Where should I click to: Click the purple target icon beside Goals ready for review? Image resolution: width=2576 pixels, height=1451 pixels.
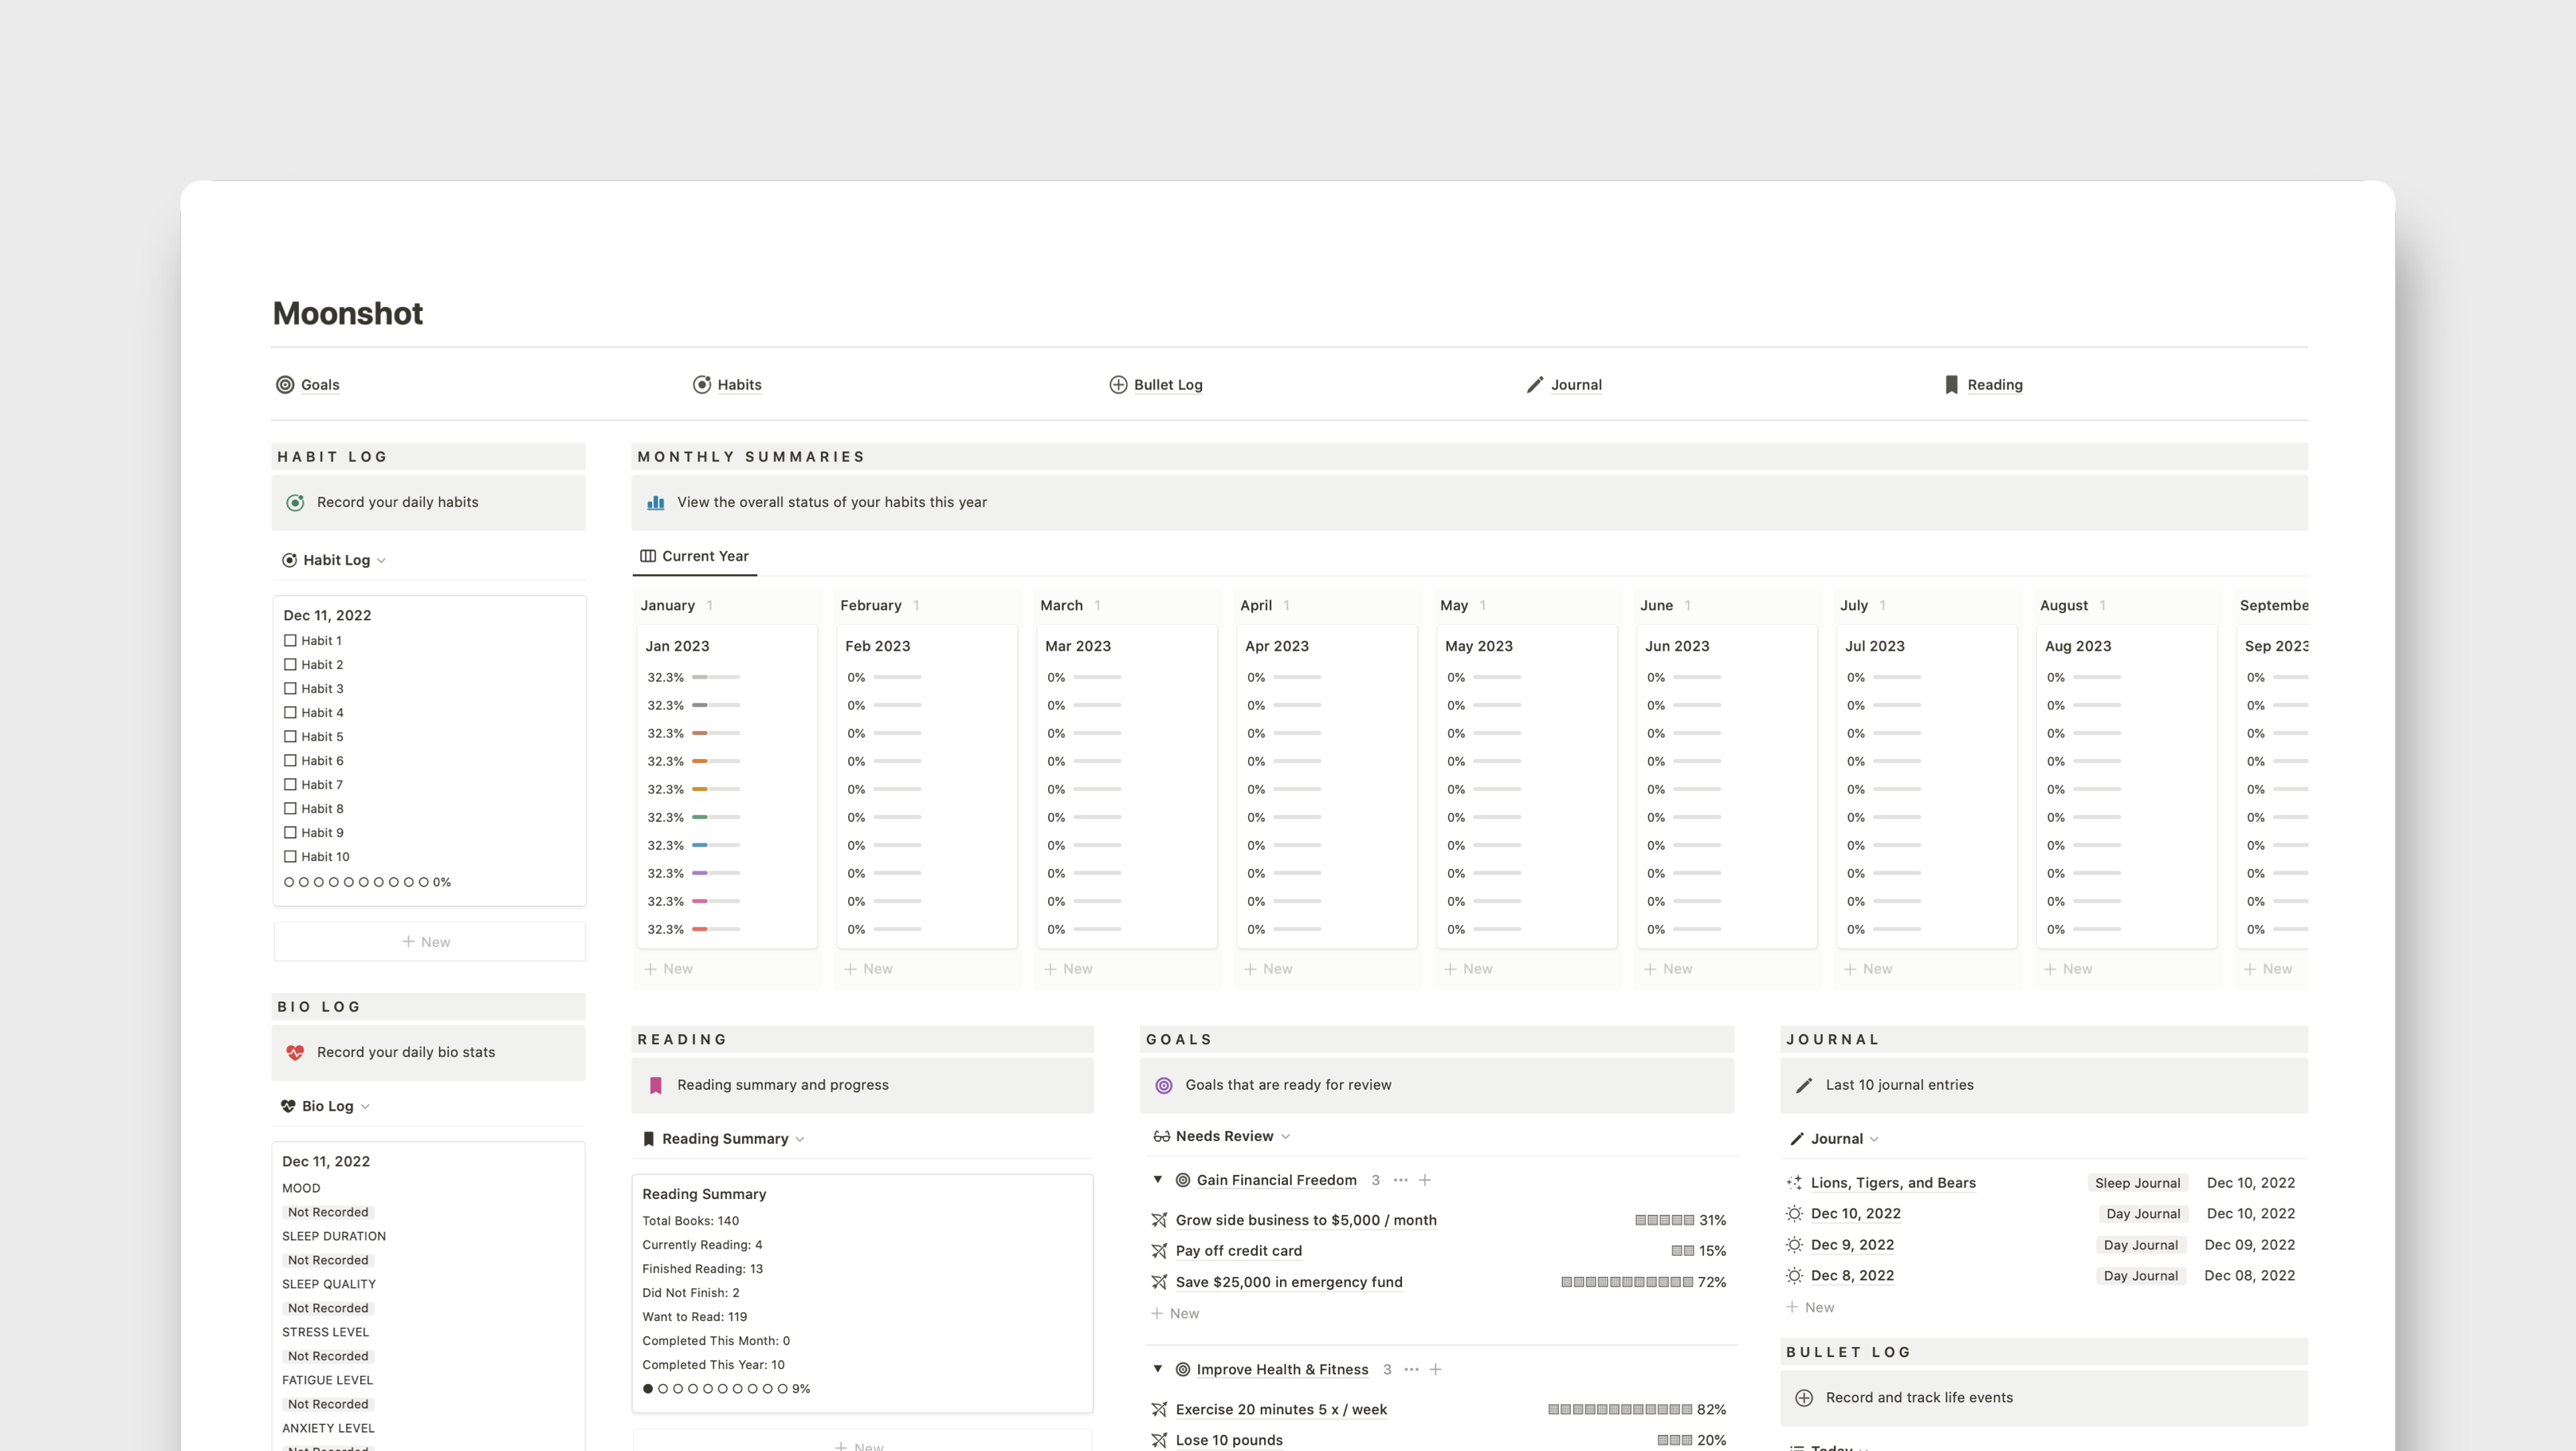click(1164, 1085)
